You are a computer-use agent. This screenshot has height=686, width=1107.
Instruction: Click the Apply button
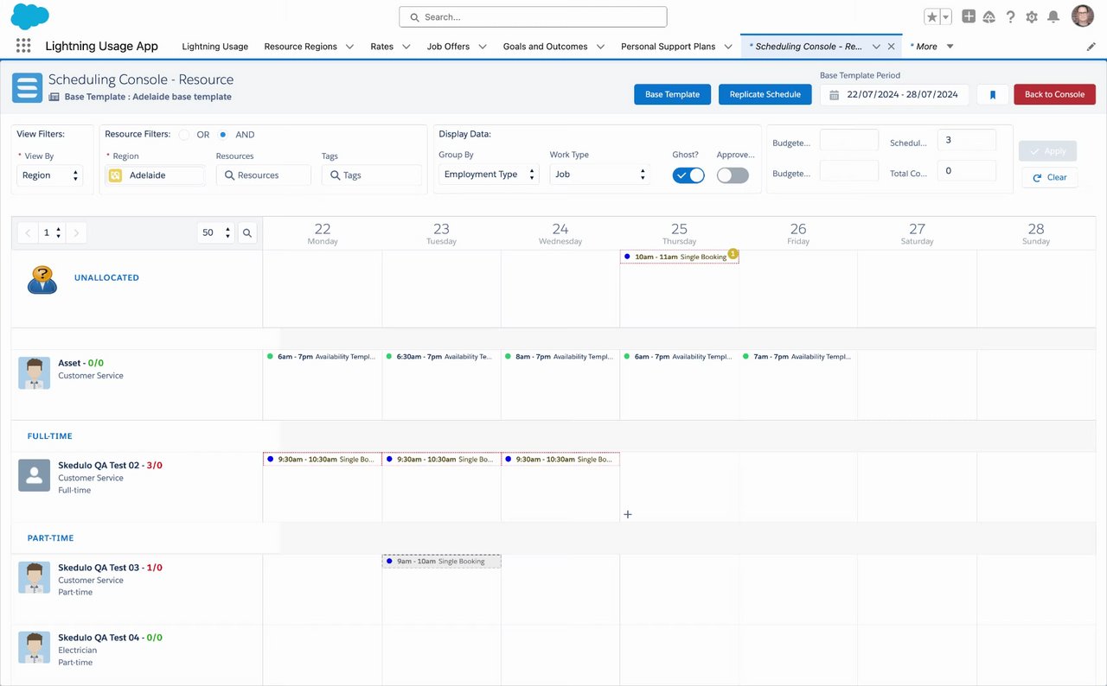click(1047, 150)
